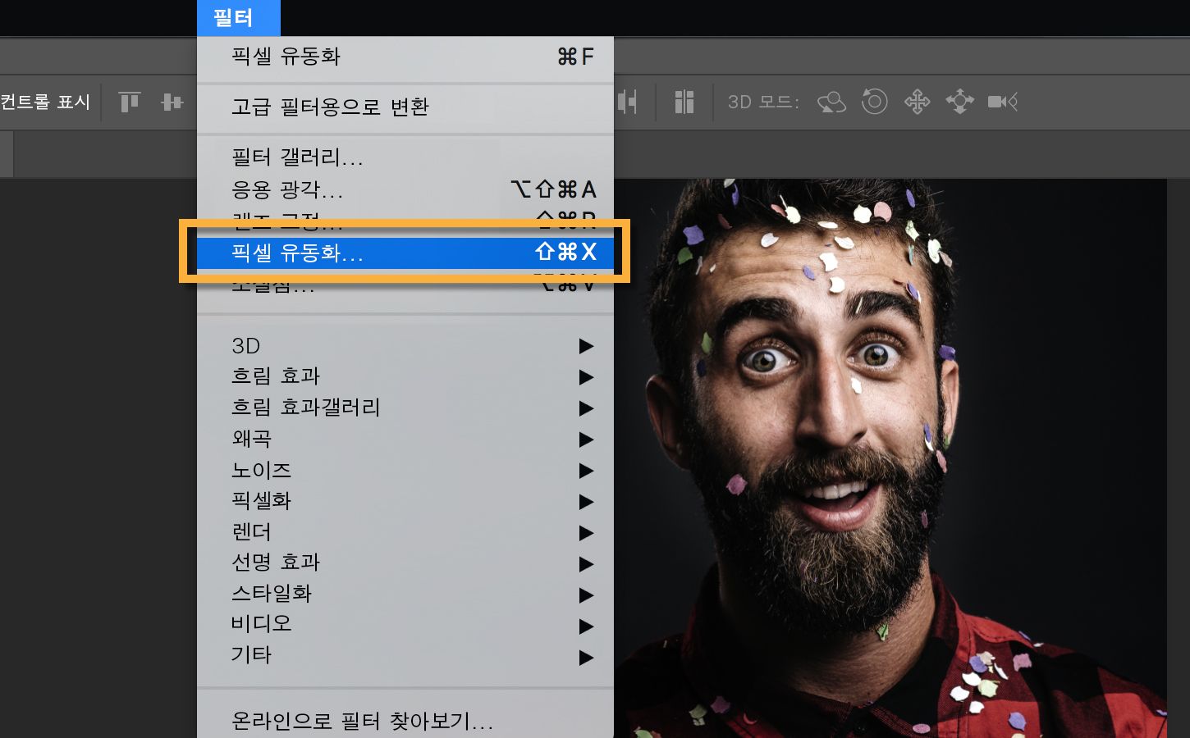Select the 3D dolly camera icon
The image size is (1190, 738).
(1003, 102)
